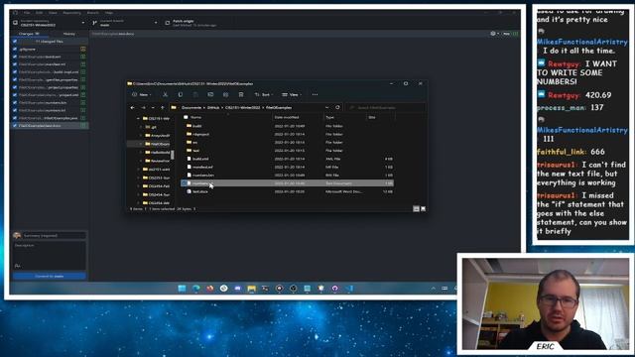Open the New dropdown in File Explorer
This screenshot has height=357, width=635.
coord(142,94)
